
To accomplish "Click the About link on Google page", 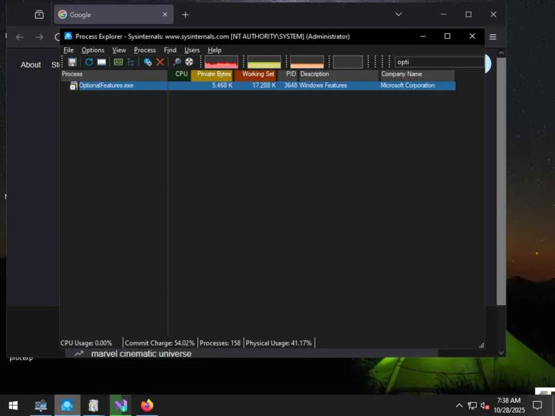I will (x=31, y=65).
